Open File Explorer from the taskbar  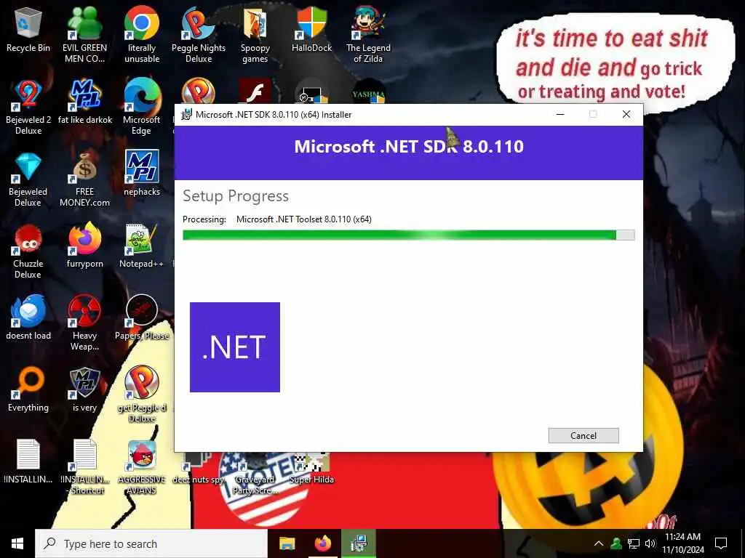click(x=287, y=543)
